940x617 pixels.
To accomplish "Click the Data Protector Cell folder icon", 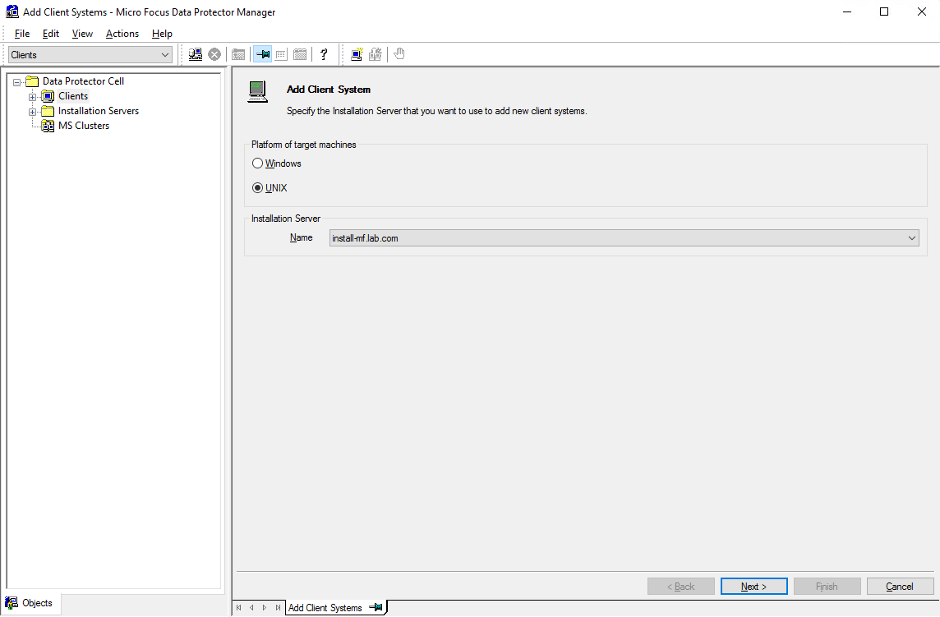I will pyautogui.click(x=32, y=81).
